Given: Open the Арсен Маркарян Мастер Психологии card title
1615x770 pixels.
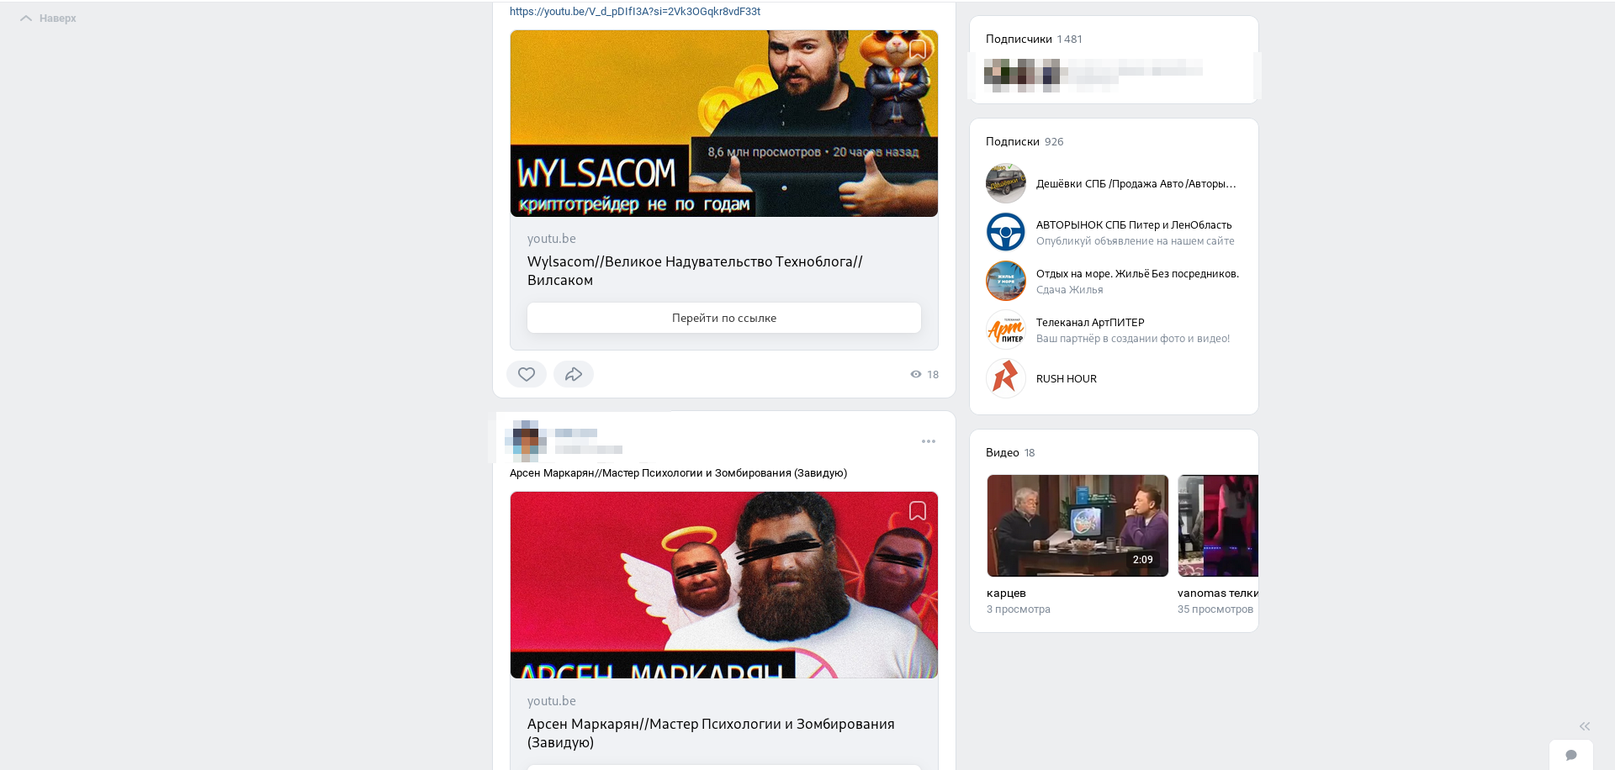Looking at the screenshot, I should pyautogui.click(x=711, y=733).
